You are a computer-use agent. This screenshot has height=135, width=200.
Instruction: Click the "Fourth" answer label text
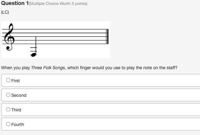17,124
